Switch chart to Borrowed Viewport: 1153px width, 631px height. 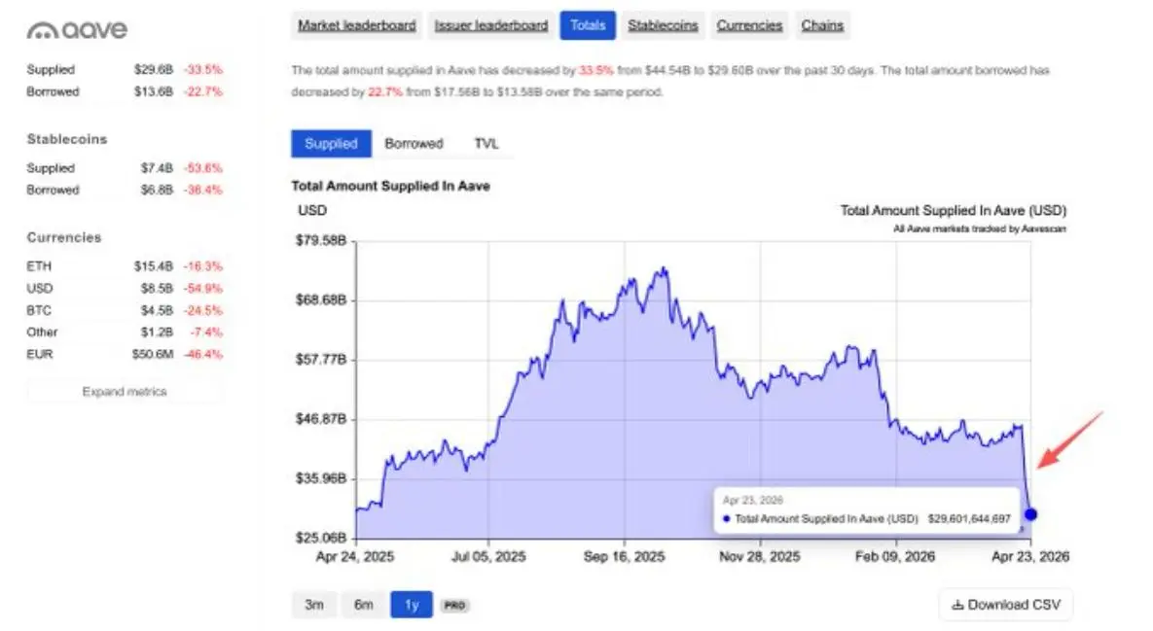pyautogui.click(x=414, y=144)
